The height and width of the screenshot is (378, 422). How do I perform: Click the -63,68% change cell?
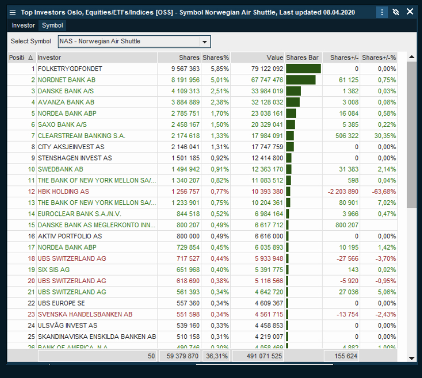pos(384,192)
